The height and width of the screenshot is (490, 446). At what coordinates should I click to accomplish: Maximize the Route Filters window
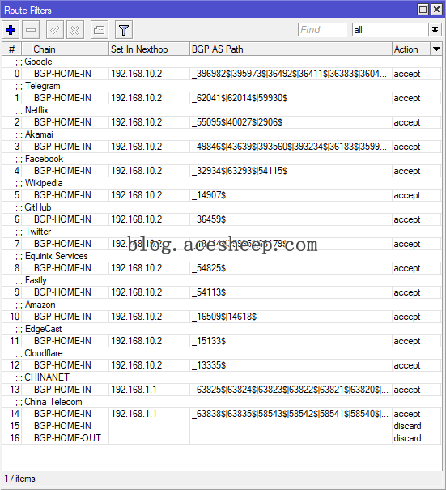coord(423,10)
